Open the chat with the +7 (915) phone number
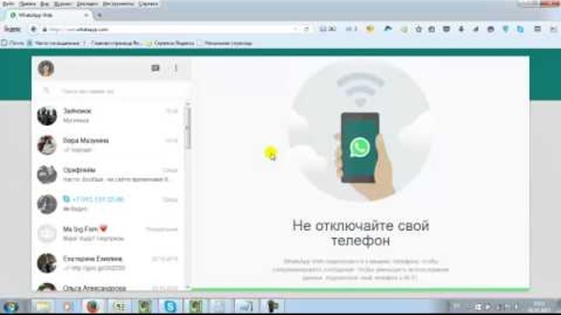561x315 pixels. (x=108, y=204)
